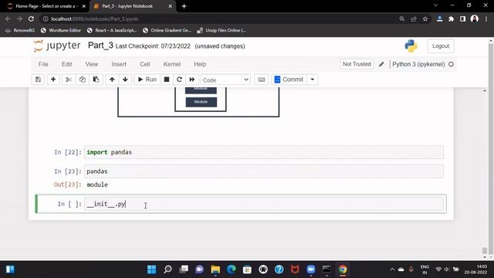Open the Insert menu
The width and height of the screenshot is (494, 278).
point(119,64)
